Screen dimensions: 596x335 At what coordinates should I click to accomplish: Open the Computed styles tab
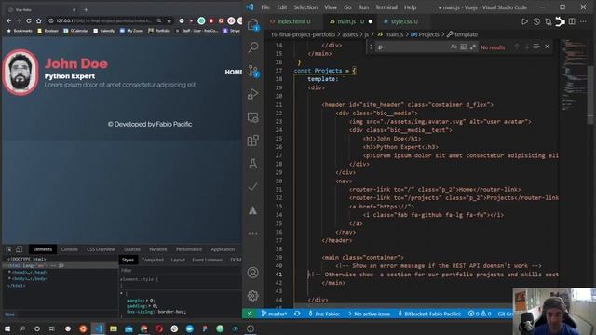click(153, 260)
